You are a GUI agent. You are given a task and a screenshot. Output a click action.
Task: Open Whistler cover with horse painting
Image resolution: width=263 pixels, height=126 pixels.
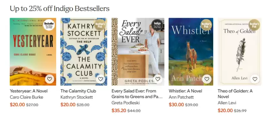pos(191,52)
